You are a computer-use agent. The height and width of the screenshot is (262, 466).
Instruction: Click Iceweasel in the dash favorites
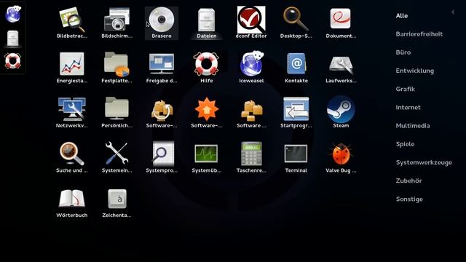pos(13,15)
